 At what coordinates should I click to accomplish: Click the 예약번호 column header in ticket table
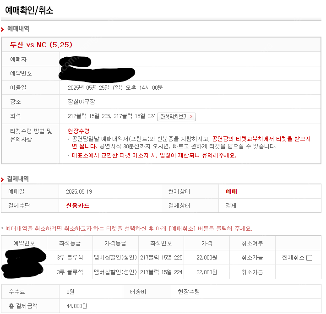click(24, 243)
